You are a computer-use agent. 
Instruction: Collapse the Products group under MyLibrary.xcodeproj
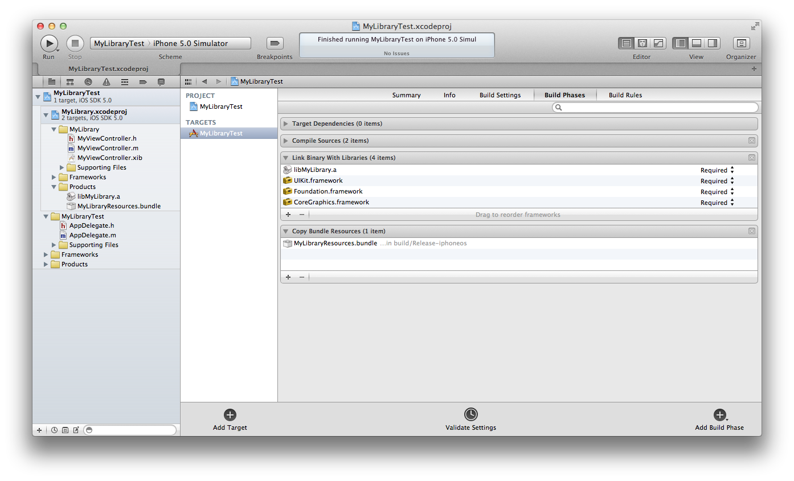pos(54,187)
